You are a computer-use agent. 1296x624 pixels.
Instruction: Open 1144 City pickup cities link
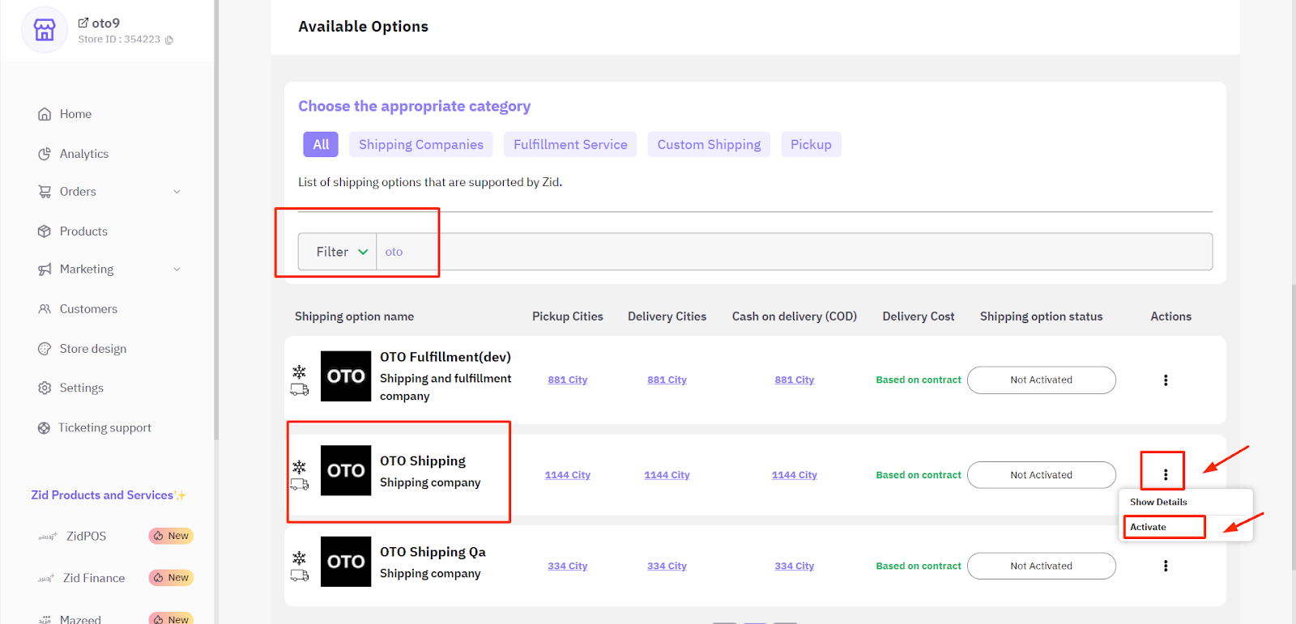tap(567, 475)
